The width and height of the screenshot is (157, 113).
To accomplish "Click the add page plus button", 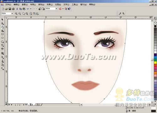I will tap(12, 105).
